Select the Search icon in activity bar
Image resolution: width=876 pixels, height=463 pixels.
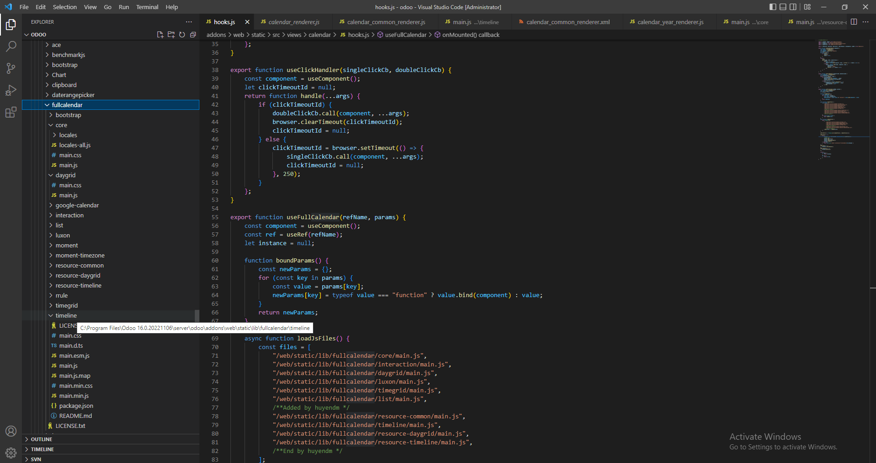pos(11,46)
